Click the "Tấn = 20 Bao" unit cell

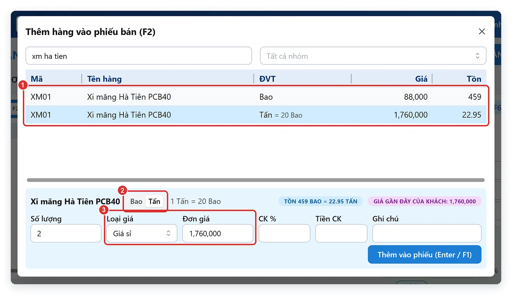pos(281,115)
